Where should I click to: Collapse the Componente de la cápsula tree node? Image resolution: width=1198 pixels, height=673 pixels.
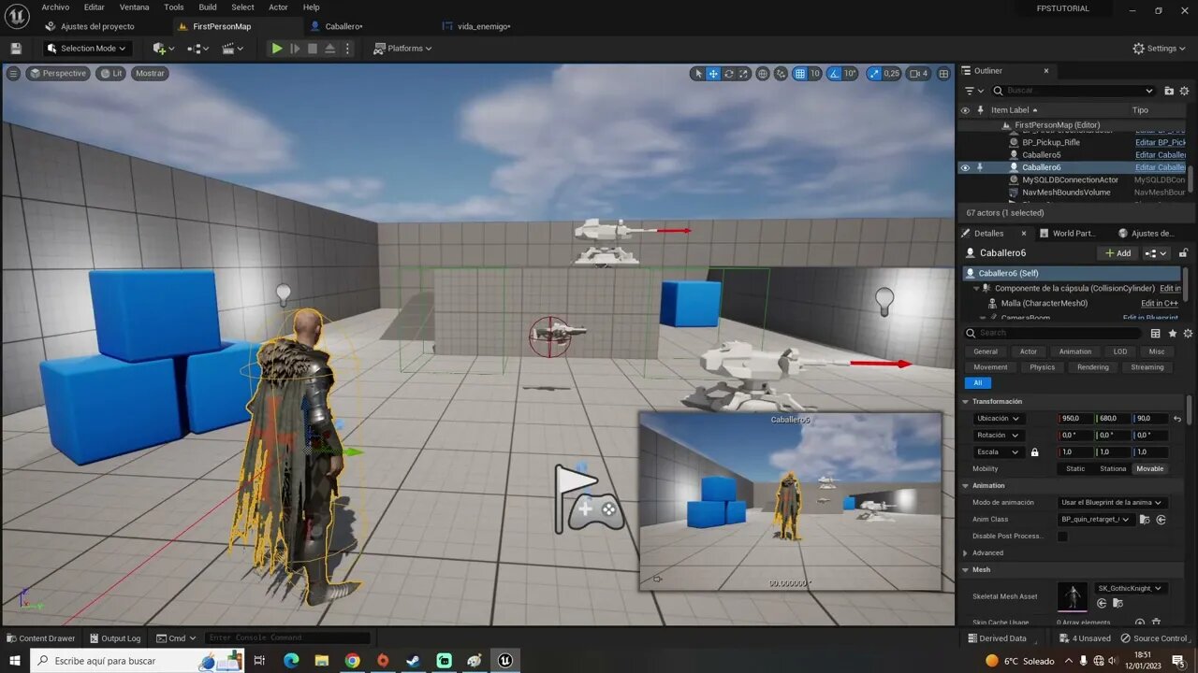pos(975,289)
